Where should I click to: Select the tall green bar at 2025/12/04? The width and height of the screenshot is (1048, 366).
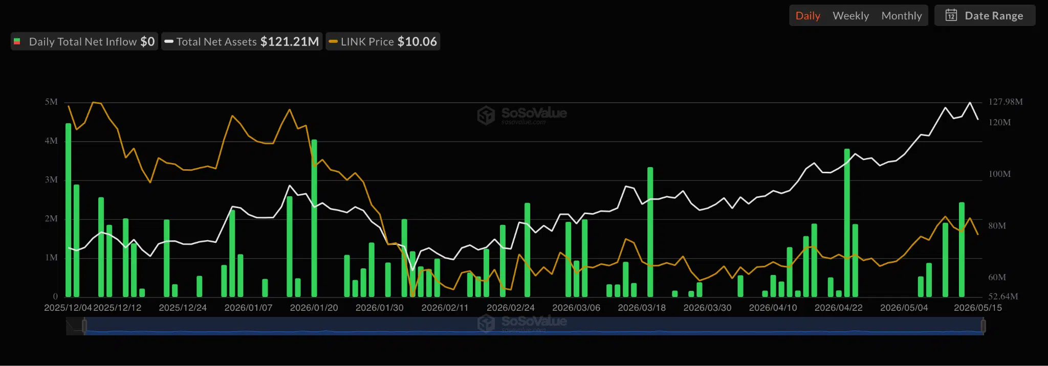point(69,210)
